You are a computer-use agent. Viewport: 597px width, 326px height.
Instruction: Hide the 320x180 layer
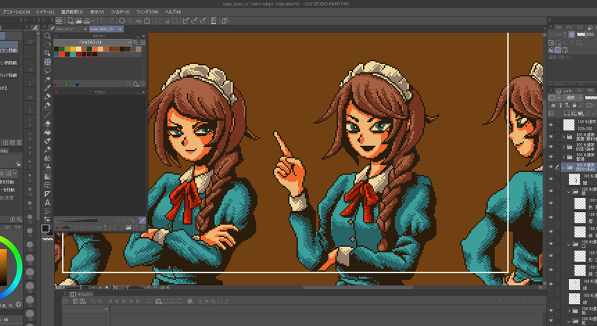[x=551, y=125]
